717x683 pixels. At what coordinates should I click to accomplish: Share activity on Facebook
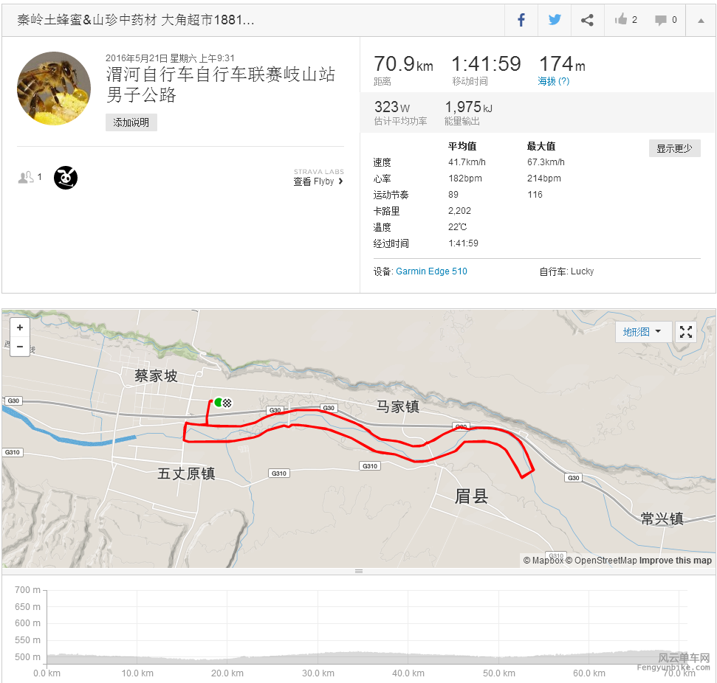(x=521, y=20)
